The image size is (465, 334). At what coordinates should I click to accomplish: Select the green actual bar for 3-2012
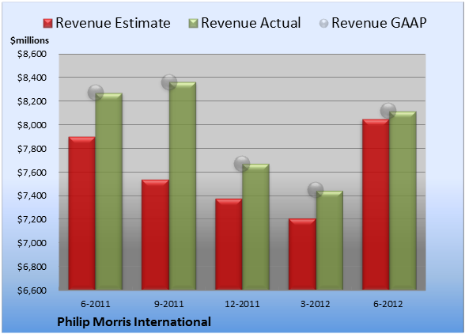(330, 240)
